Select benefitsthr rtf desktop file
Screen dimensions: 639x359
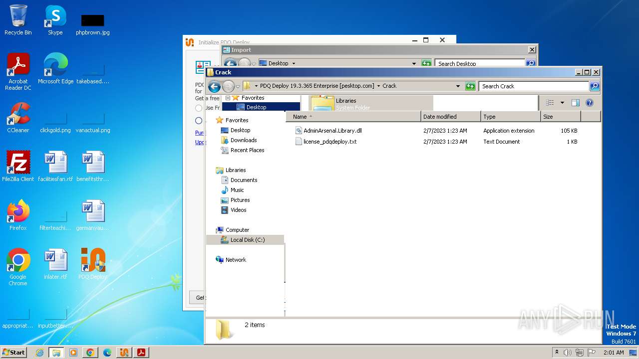coord(93,167)
